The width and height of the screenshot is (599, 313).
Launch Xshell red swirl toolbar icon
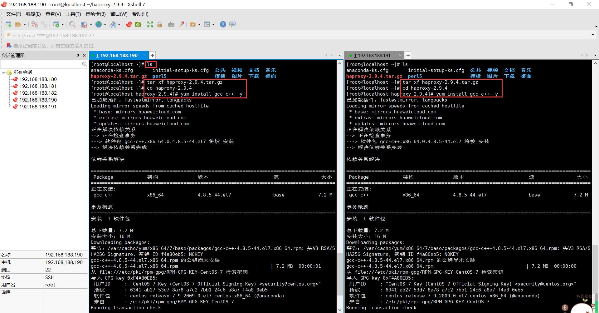tap(129, 24)
